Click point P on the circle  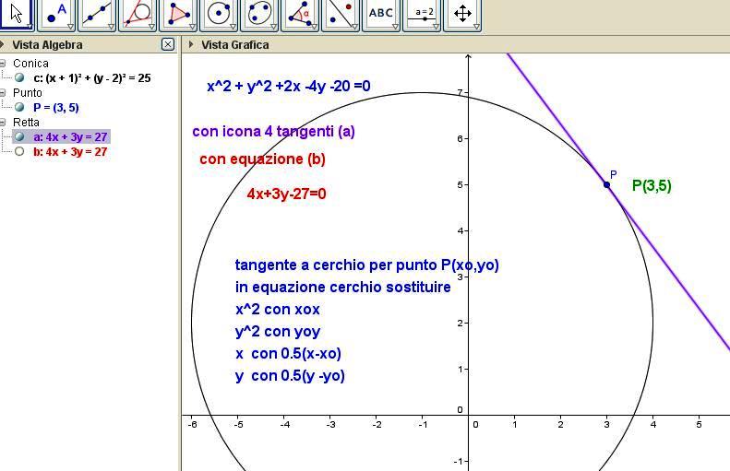coord(606,184)
